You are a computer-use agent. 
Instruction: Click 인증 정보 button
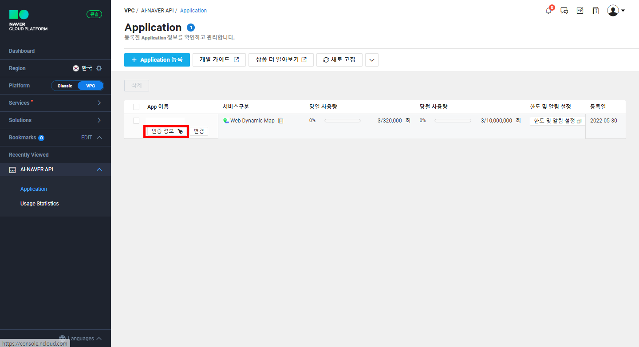[166, 131]
